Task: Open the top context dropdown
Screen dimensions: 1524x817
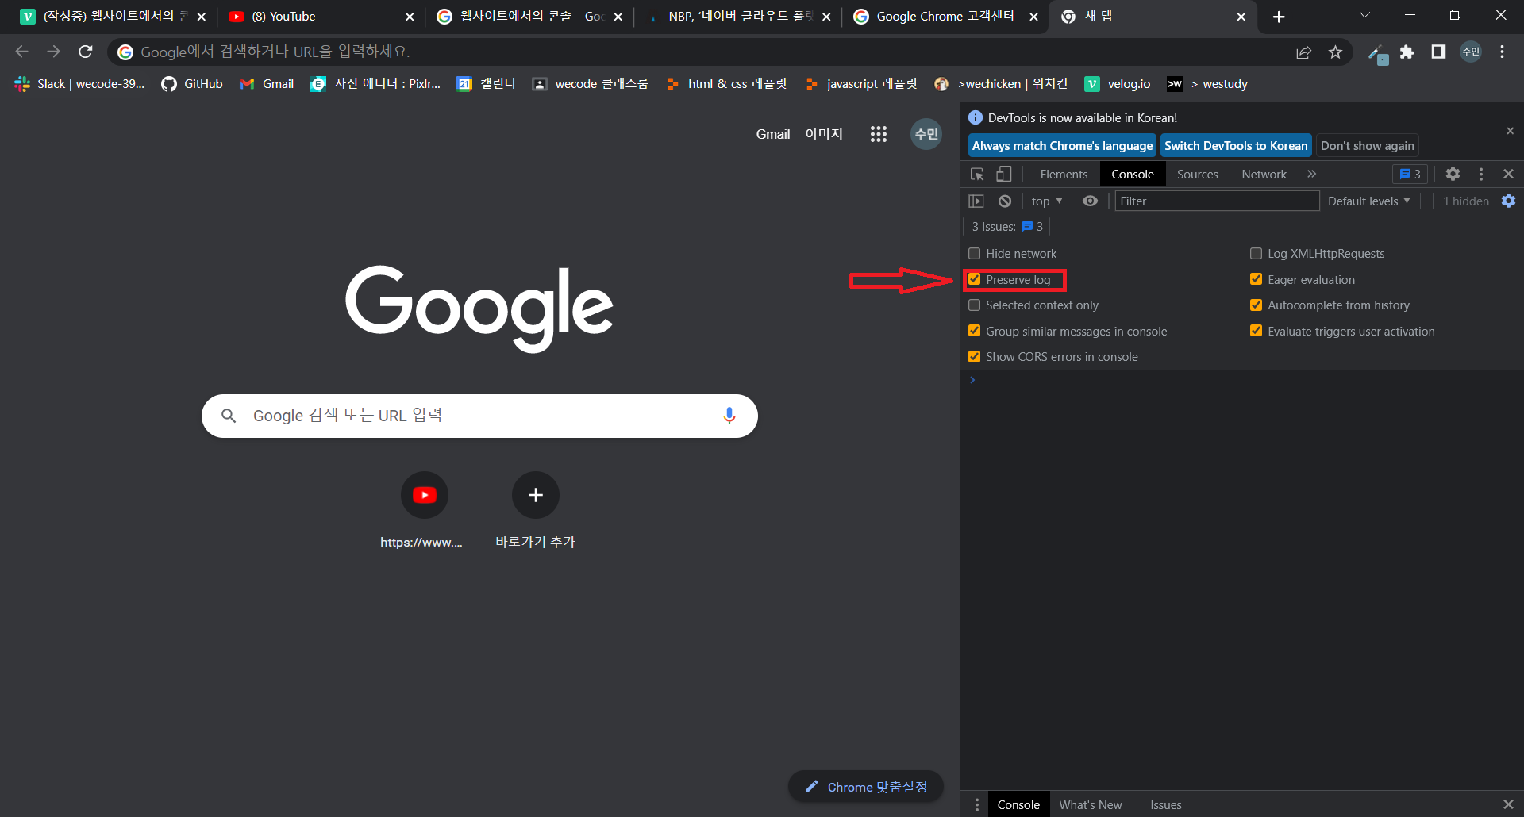Action: (1047, 201)
